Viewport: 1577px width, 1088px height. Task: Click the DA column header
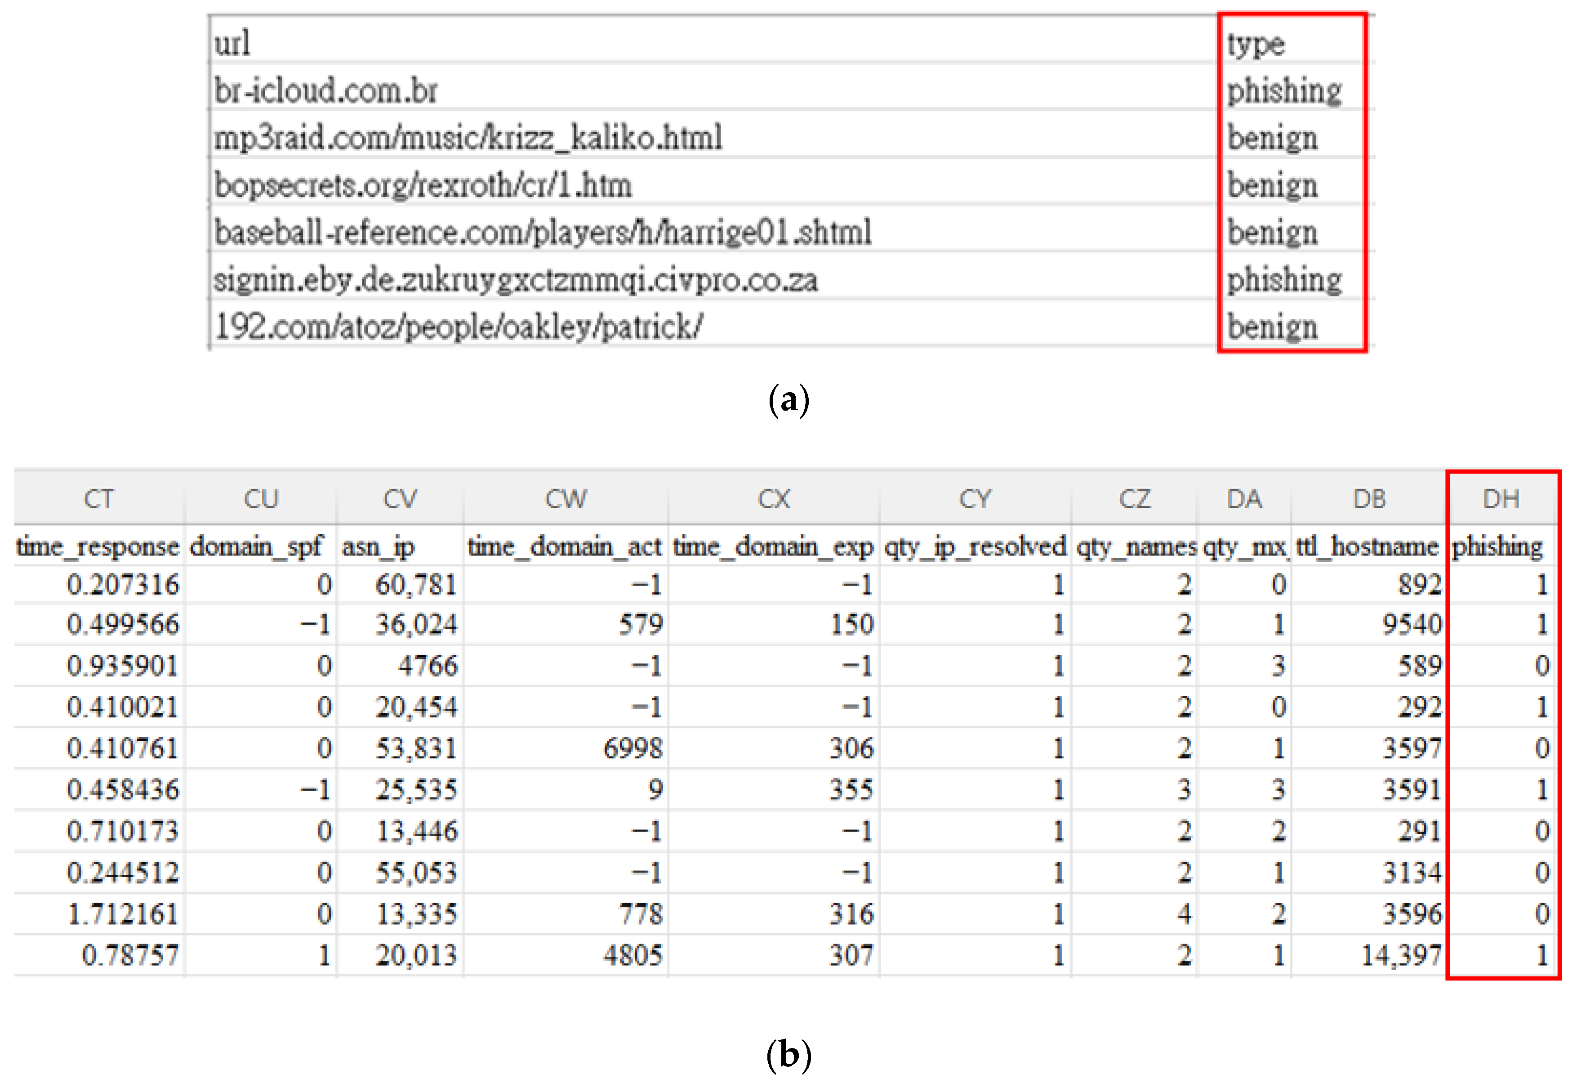click(1244, 500)
